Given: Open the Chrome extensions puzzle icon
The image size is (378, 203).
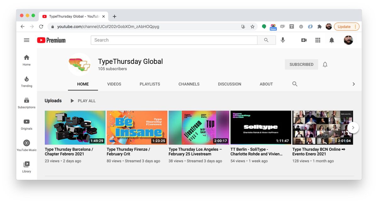Looking at the screenshot, I should pyautogui.click(x=319, y=27).
